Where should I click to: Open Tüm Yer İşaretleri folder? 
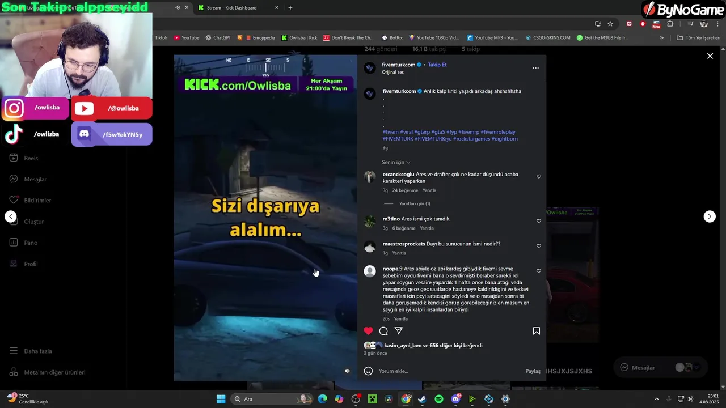699,38
